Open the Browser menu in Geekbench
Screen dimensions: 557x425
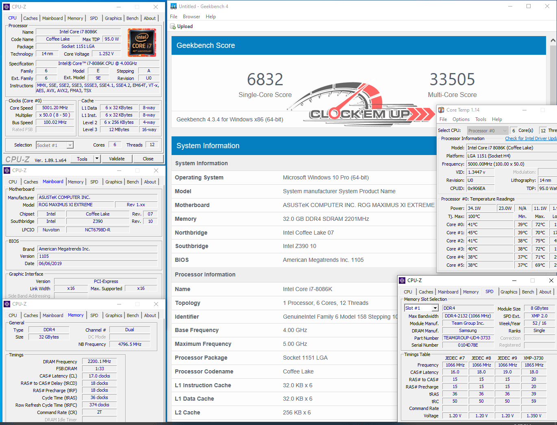coord(191,17)
